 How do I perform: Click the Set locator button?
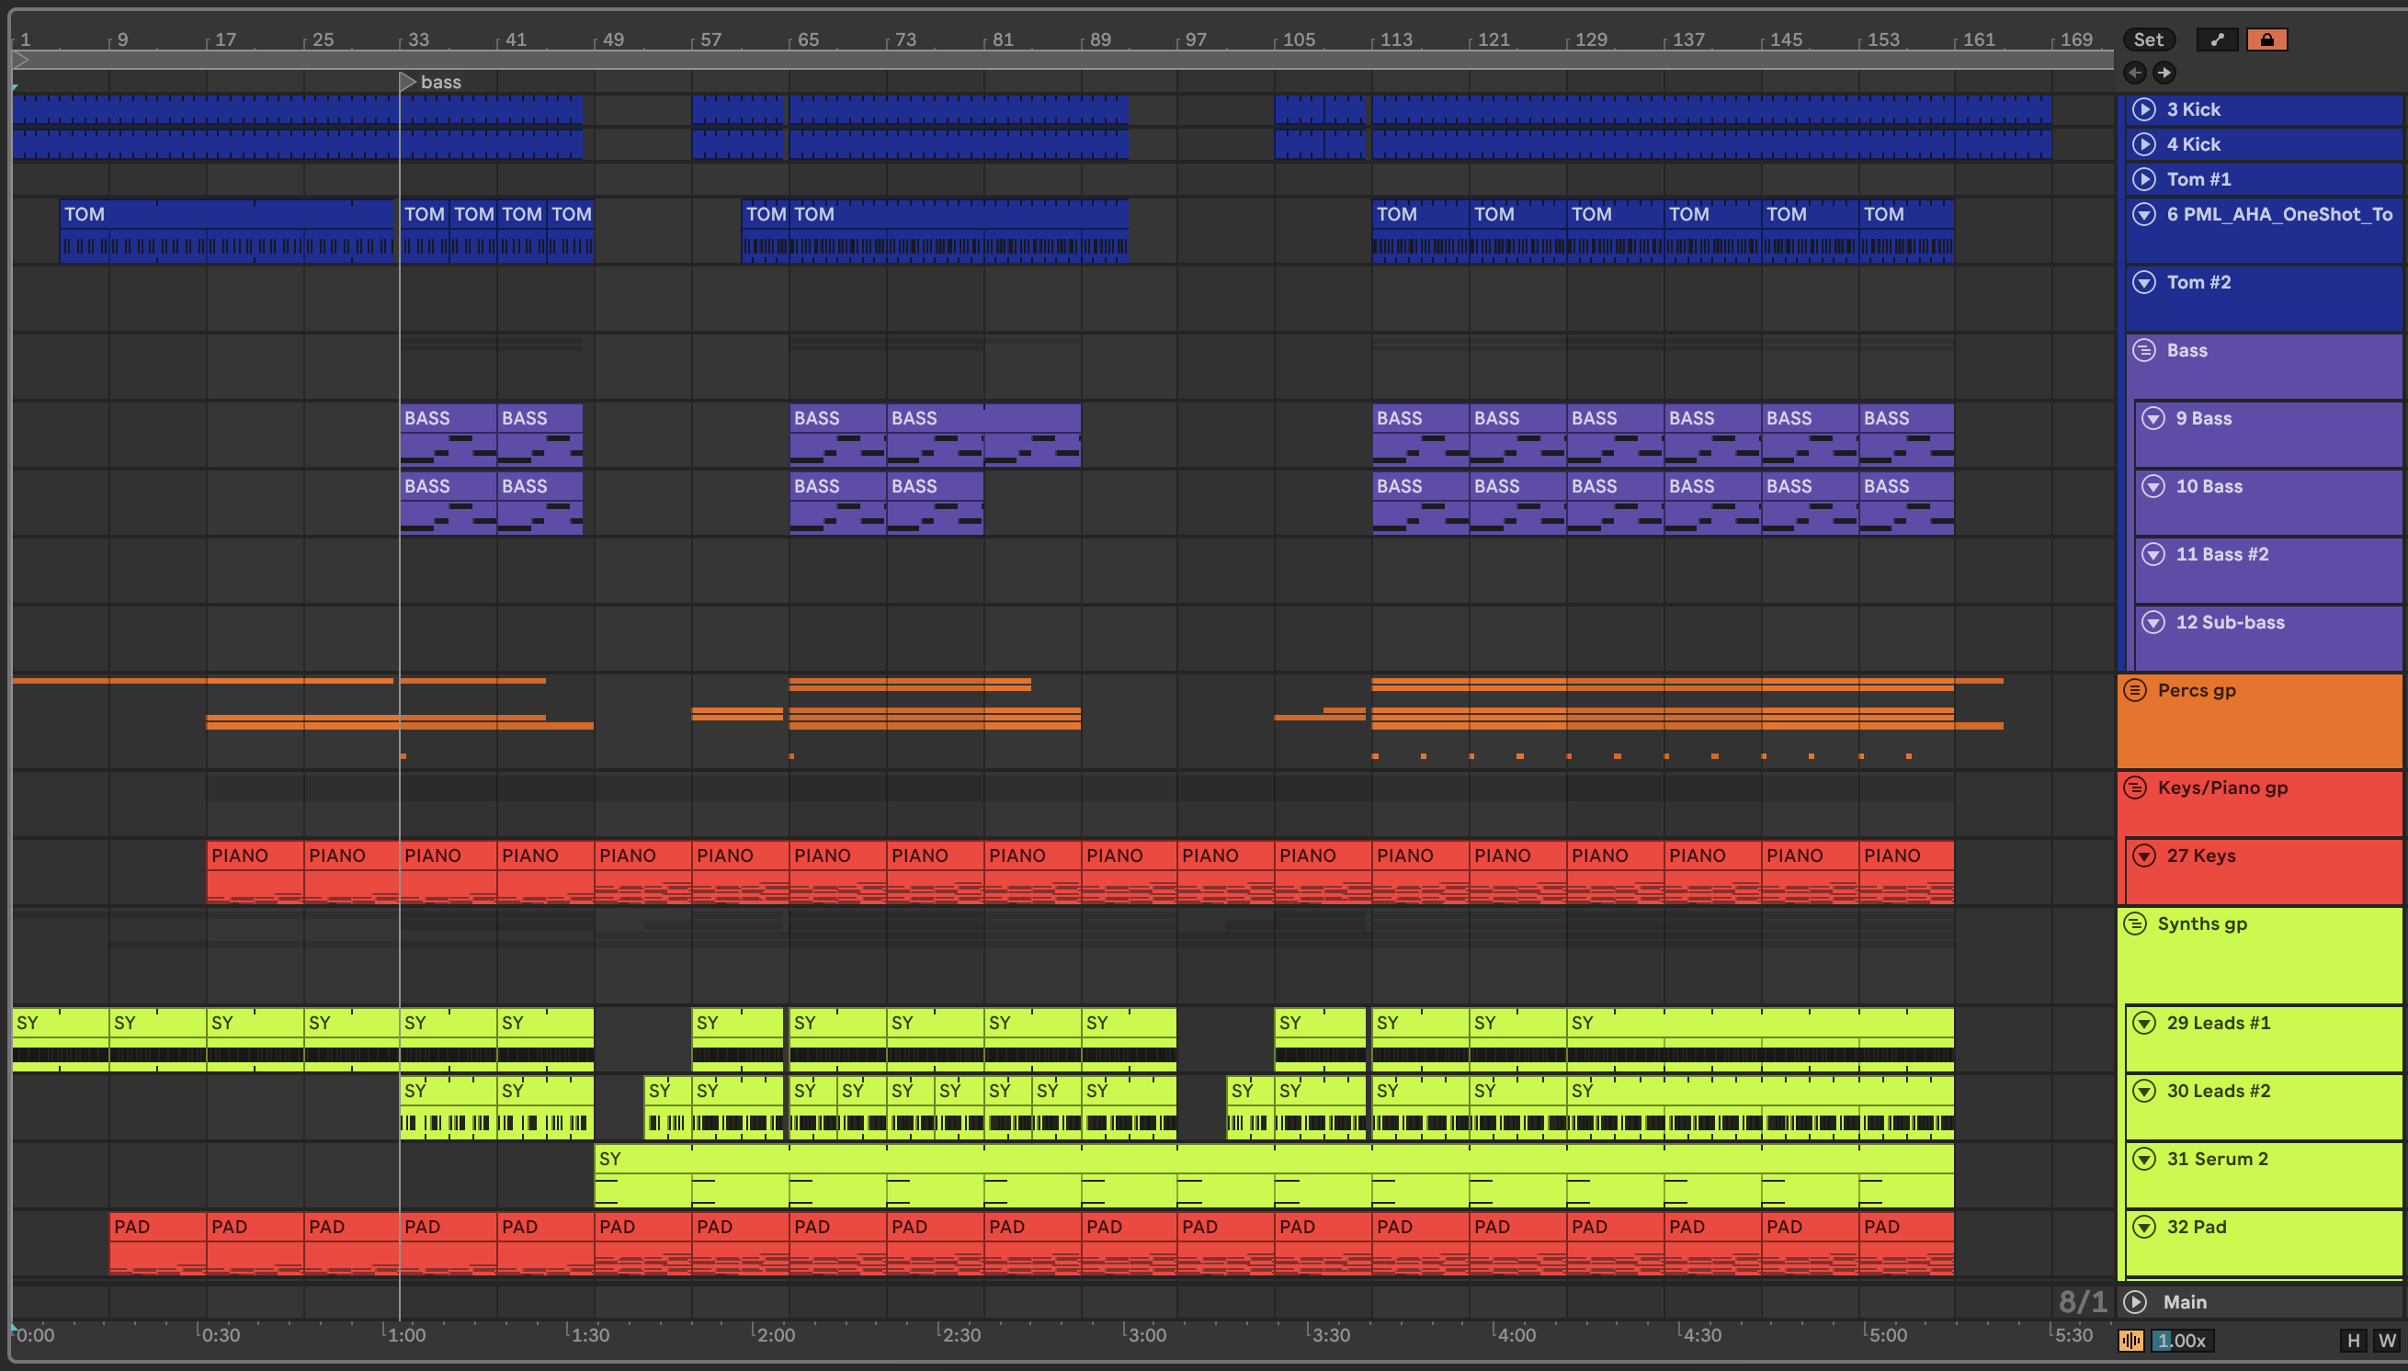pos(2148,40)
